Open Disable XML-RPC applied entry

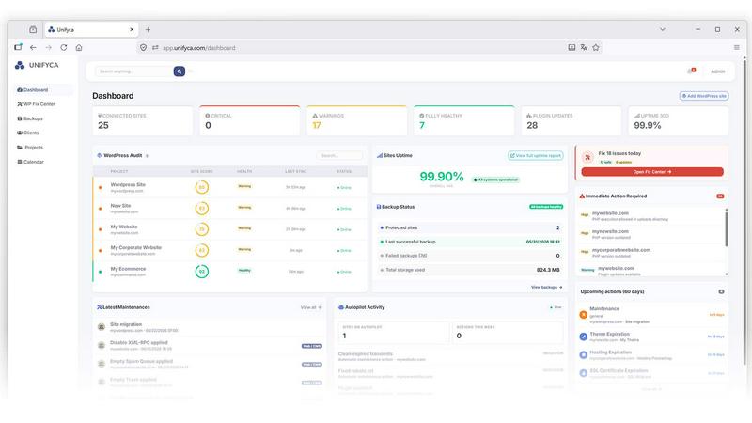click(210, 345)
